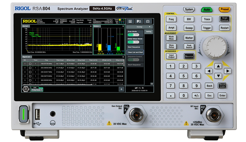This screenshot has width=246, height=142.
Task: Tap the plus icon to add a measurement
Action: 121,89
